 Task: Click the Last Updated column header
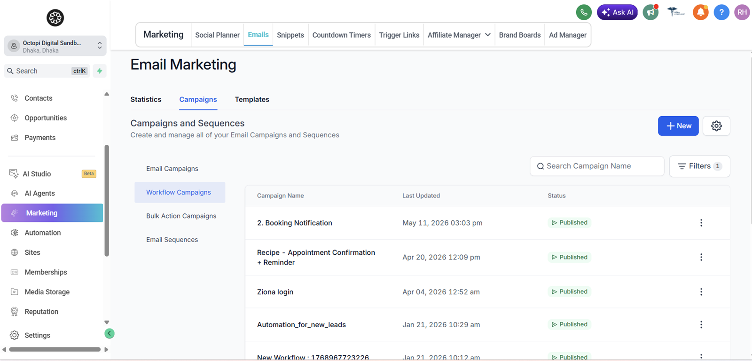point(421,196)
